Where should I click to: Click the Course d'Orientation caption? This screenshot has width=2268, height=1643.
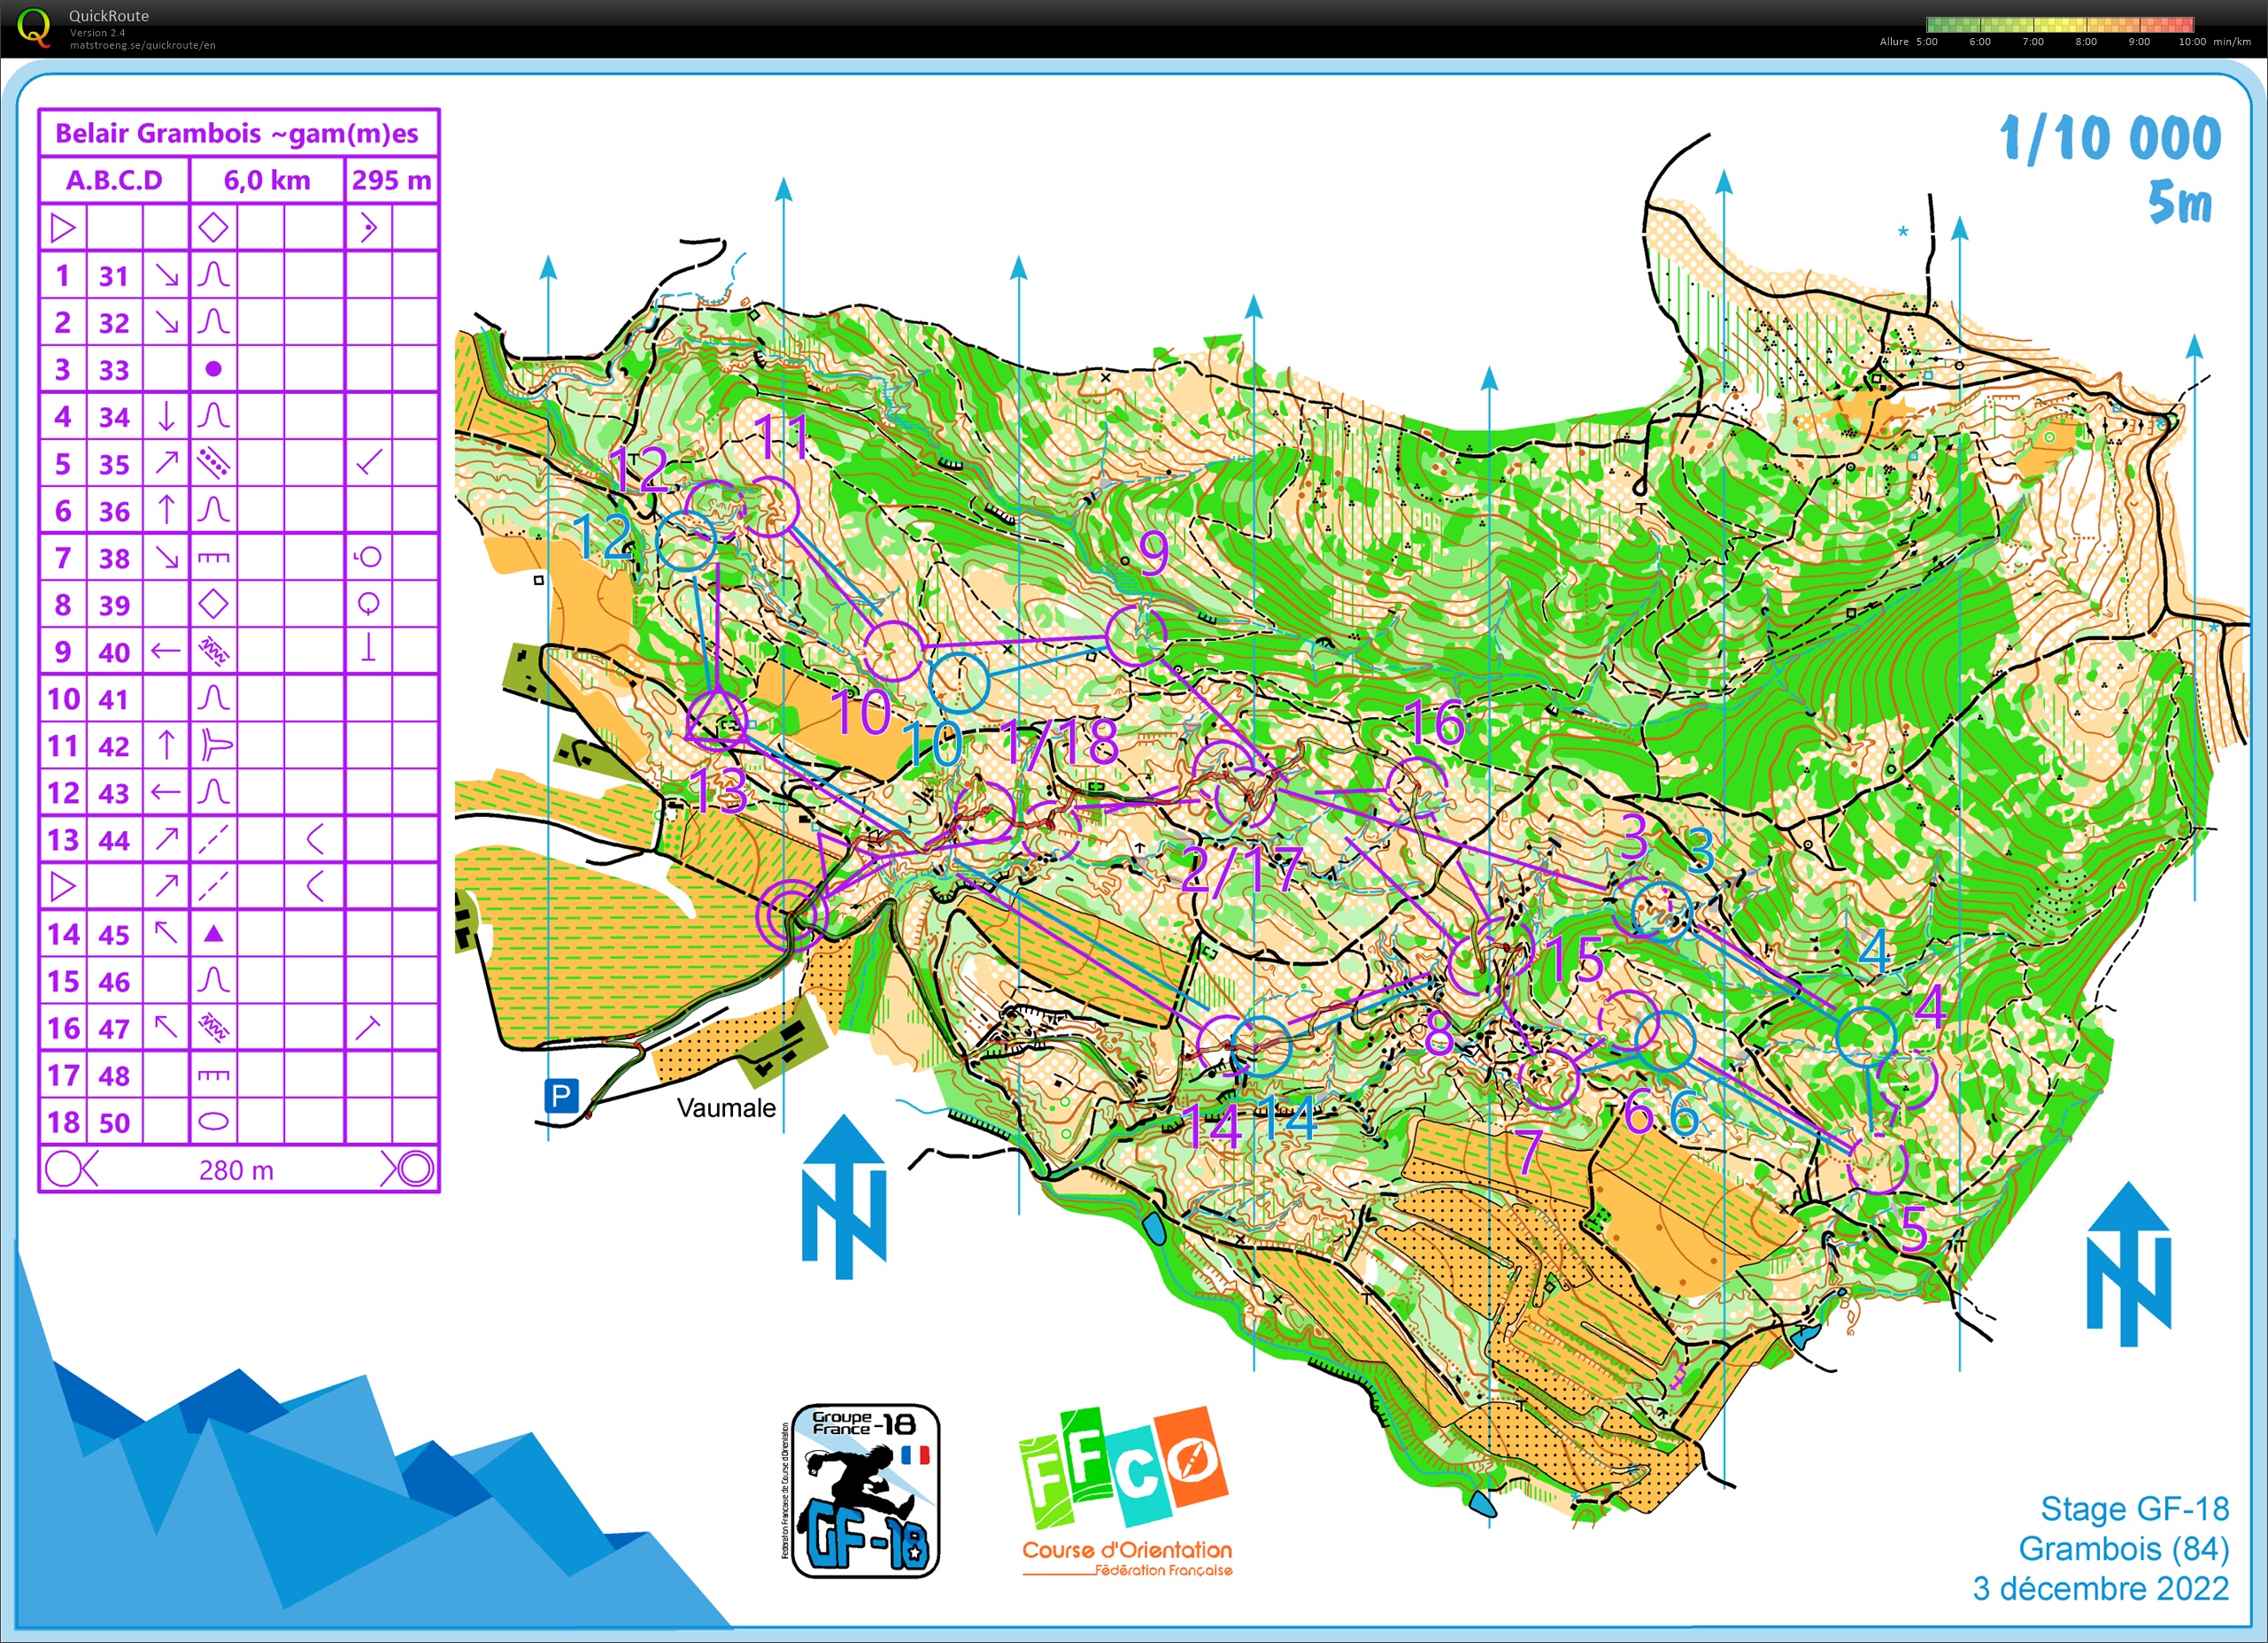(1127, 1551)
